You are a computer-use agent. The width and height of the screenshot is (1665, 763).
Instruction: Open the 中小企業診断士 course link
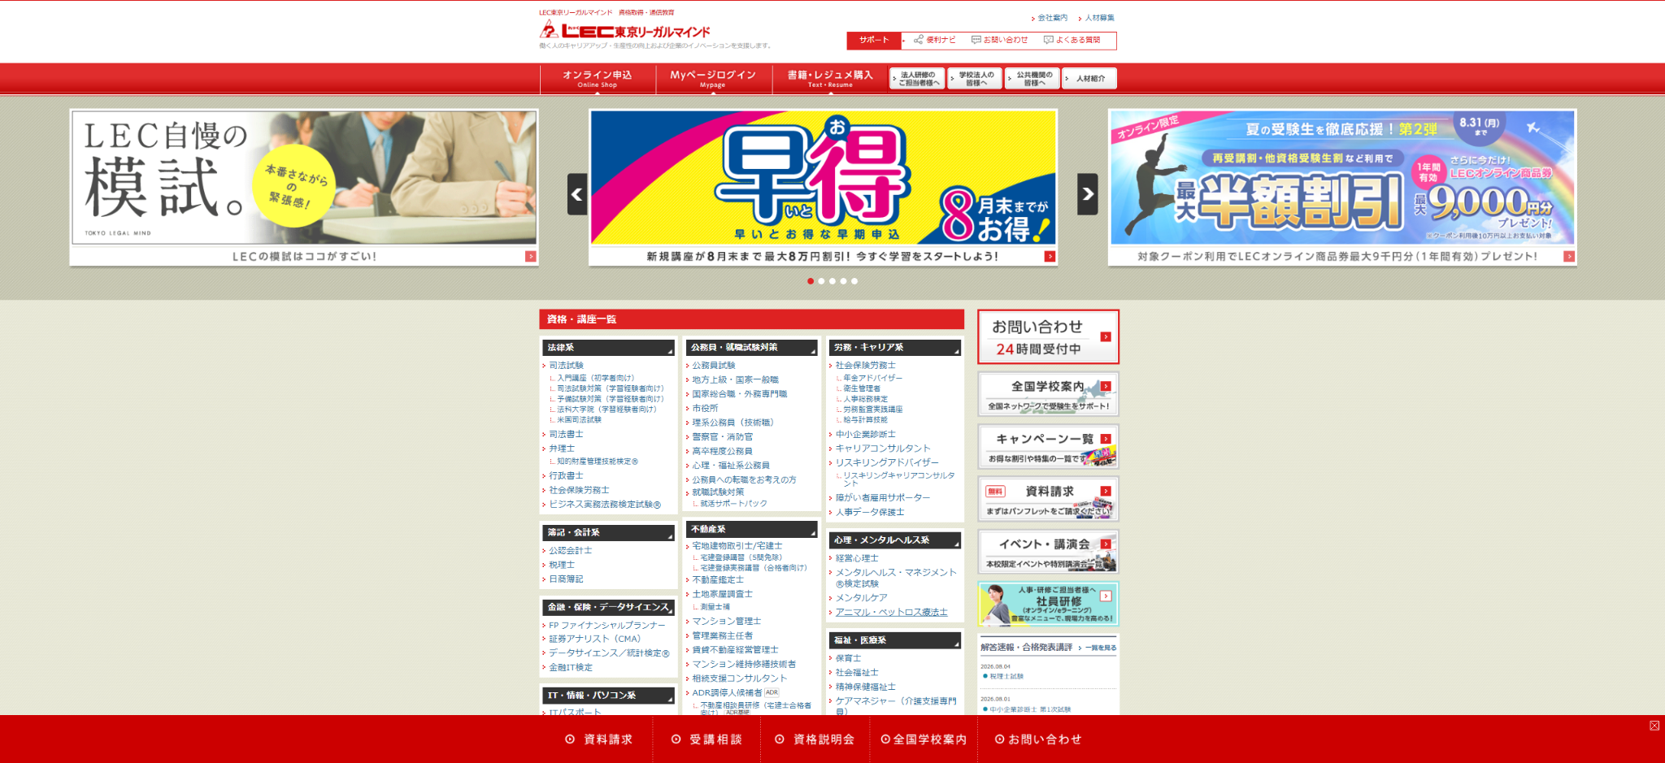866,434
